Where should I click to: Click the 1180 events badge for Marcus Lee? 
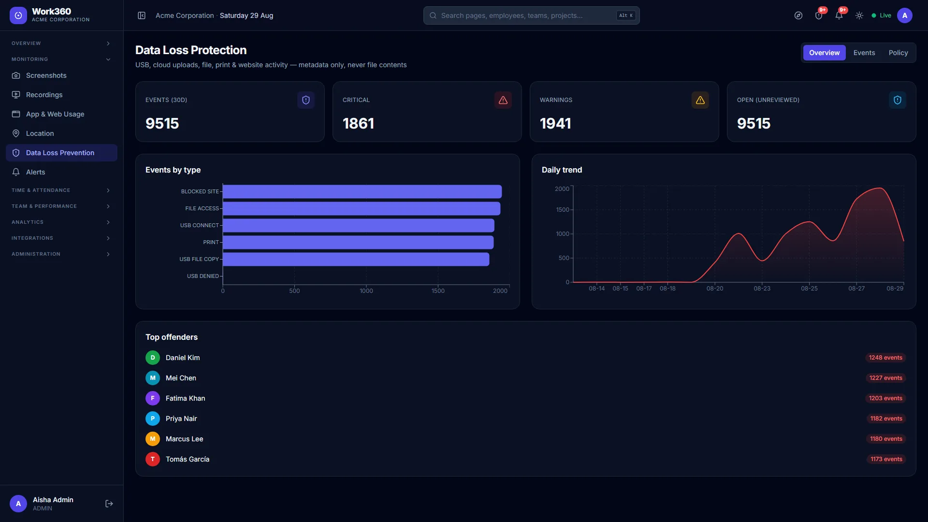(x=886, y=439)
